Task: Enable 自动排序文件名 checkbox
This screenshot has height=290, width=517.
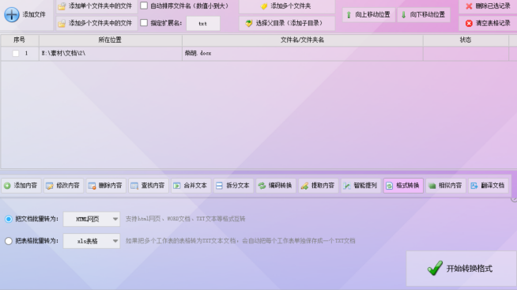Action: [x=144, y=6]
